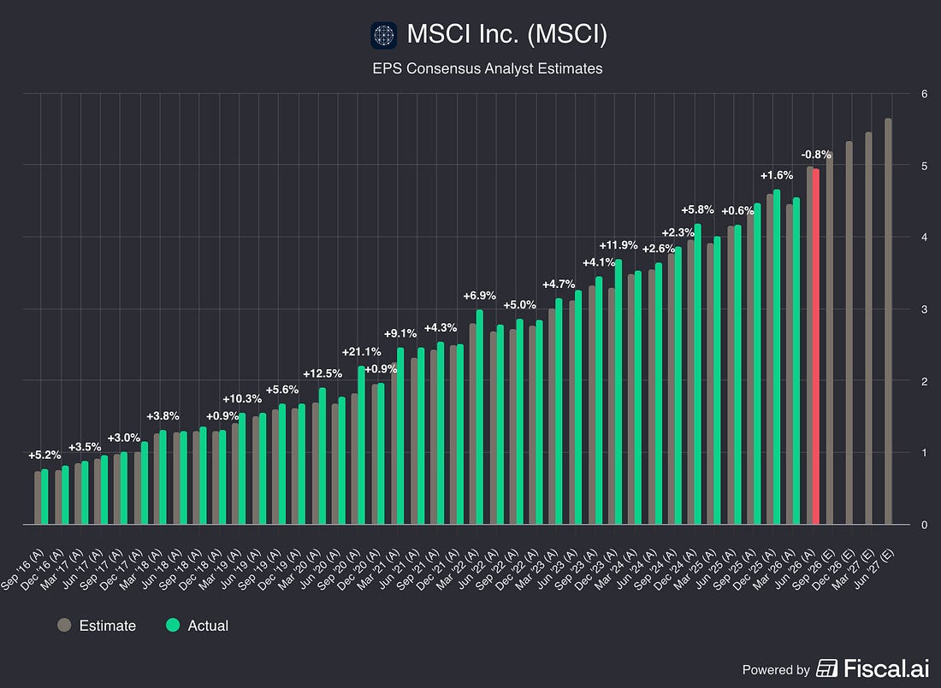Click the +21.1% surprise label
The width and height of the screenshot is (941, 688).
click(361, 351)
